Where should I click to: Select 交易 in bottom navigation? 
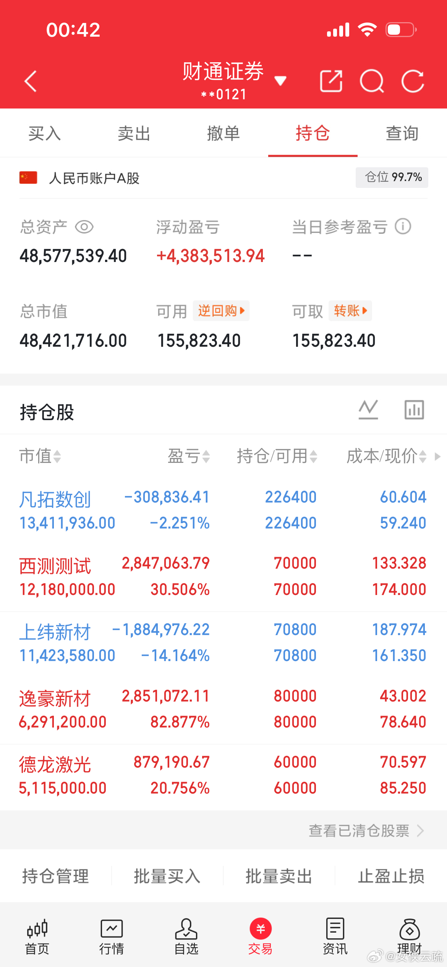pos(261,937)
